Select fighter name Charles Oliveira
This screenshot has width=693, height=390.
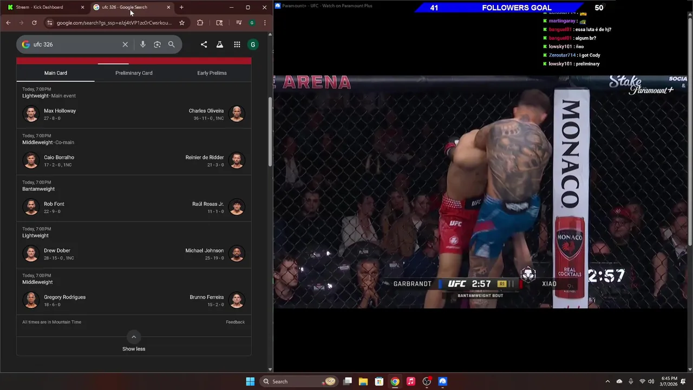(206, 110)
